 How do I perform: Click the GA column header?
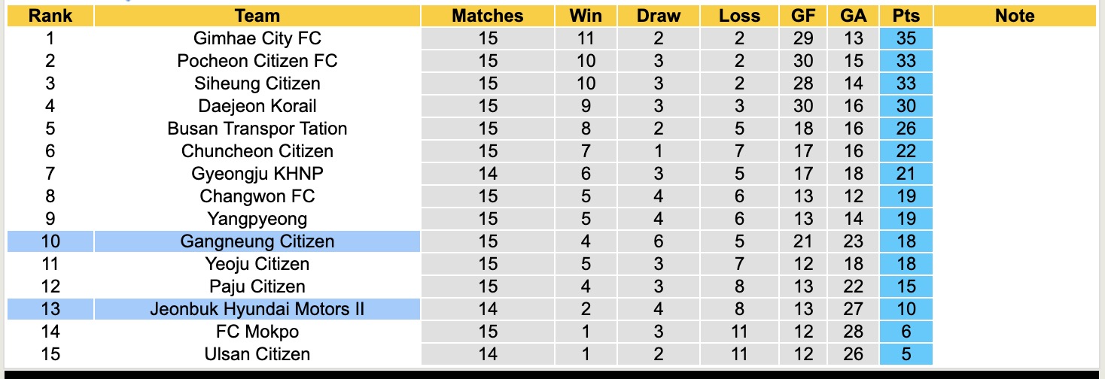tap(854, 16)
